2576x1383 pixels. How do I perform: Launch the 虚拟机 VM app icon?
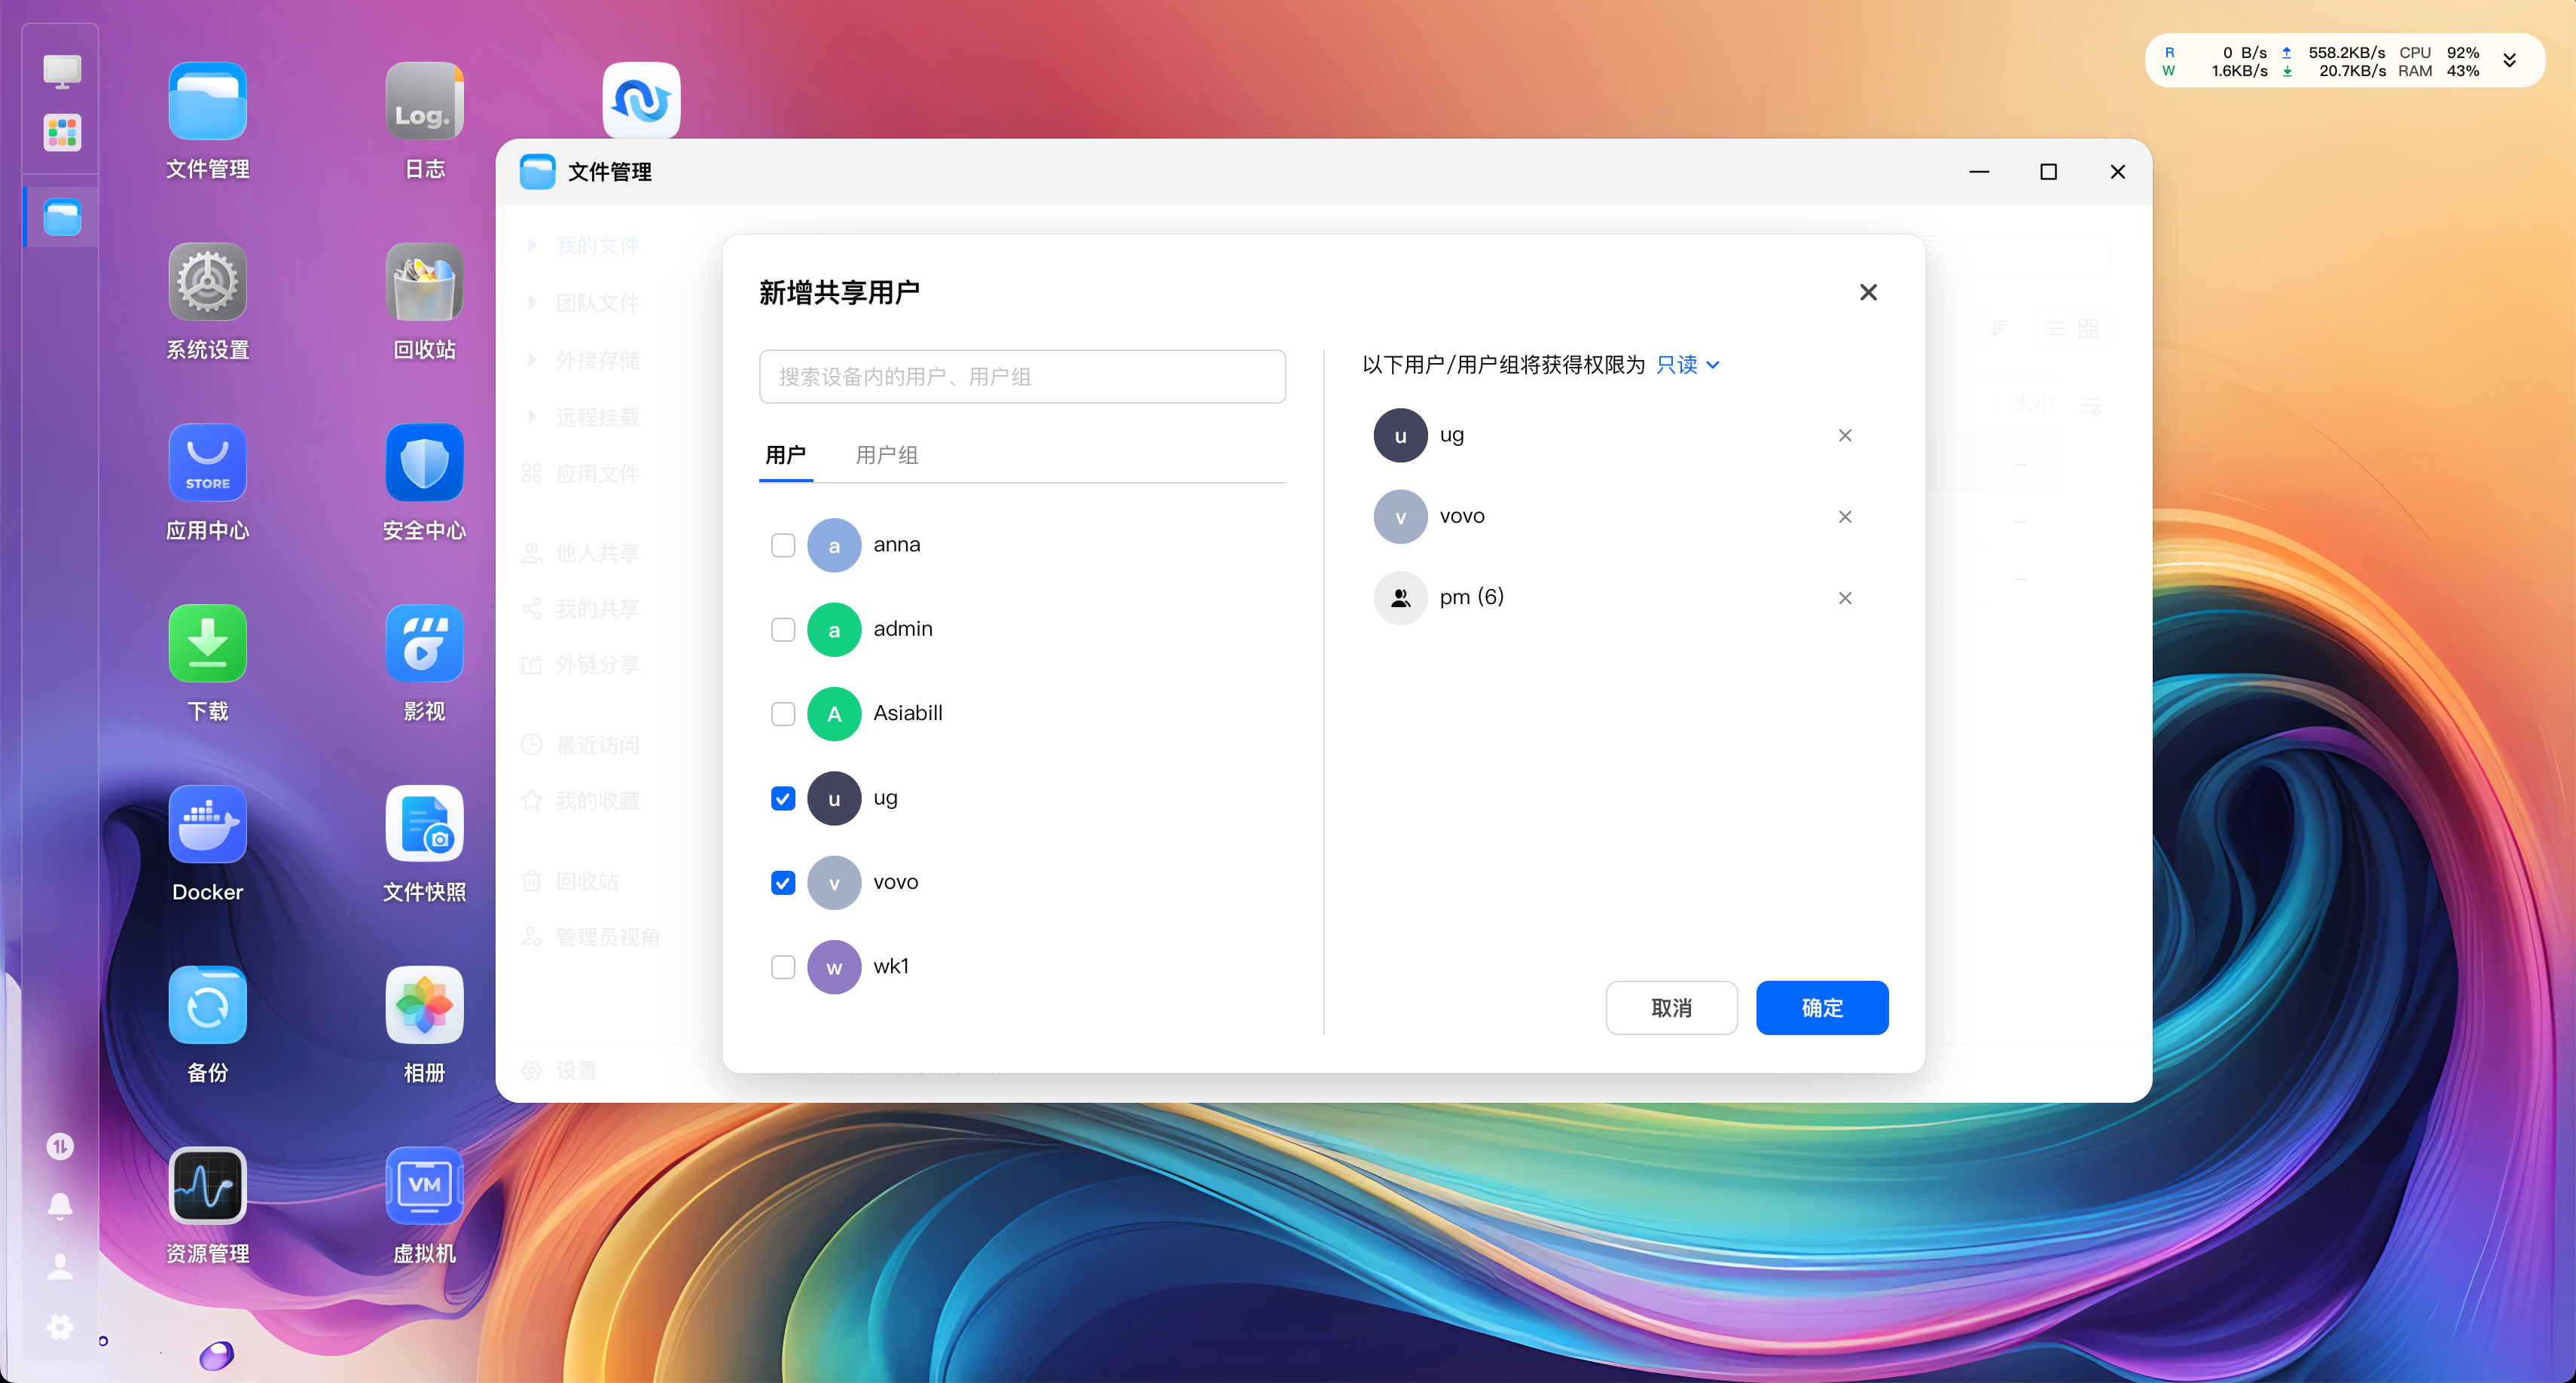(424, 1186)
